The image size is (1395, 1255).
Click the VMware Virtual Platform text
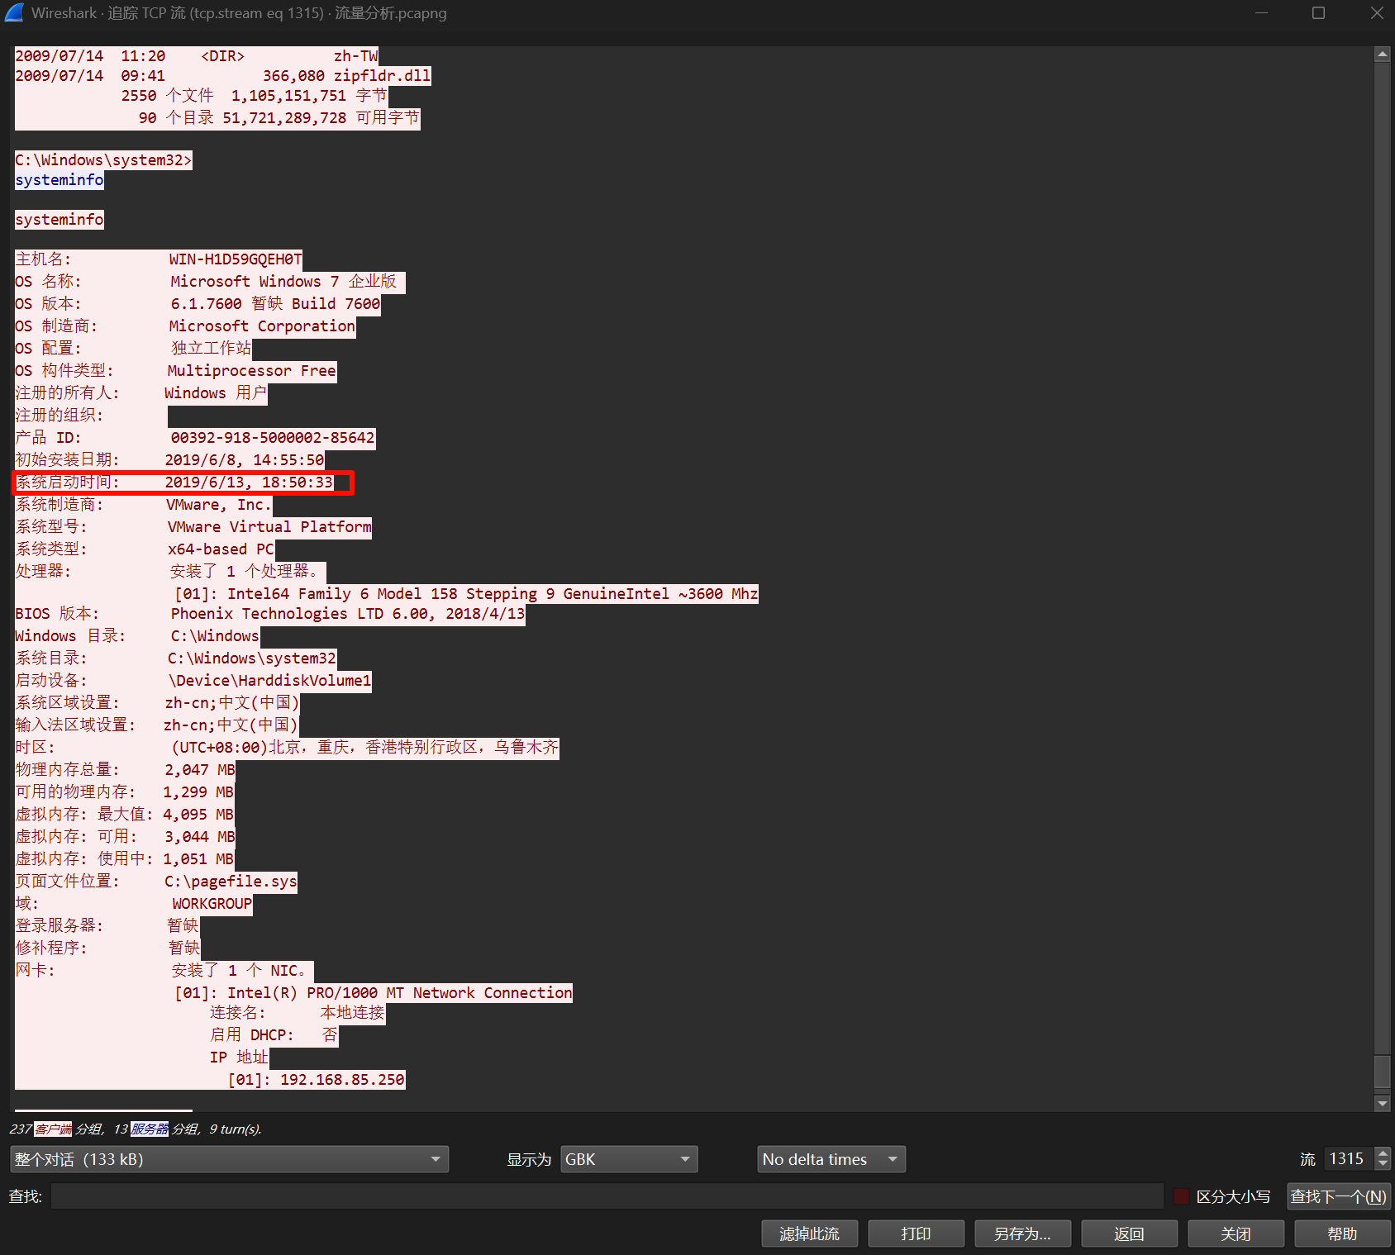coord(269,527)
